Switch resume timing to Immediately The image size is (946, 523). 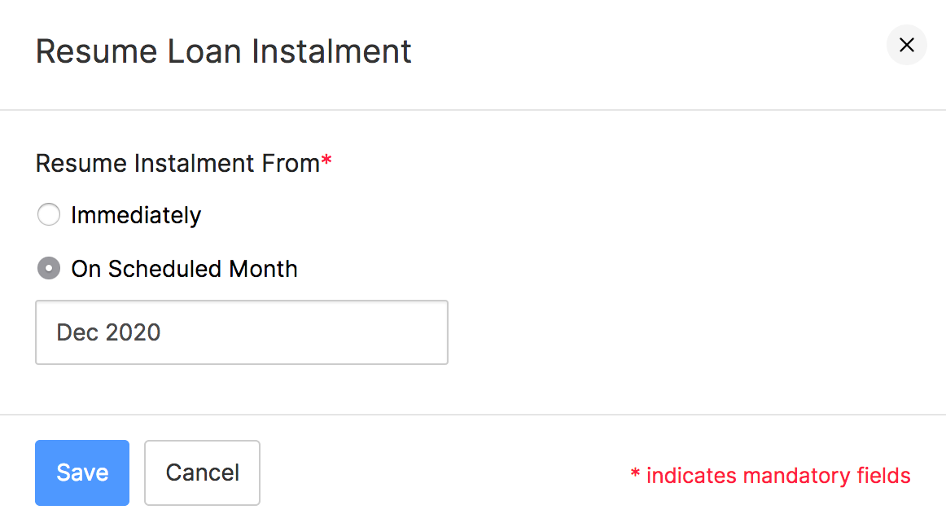[49, 215]
